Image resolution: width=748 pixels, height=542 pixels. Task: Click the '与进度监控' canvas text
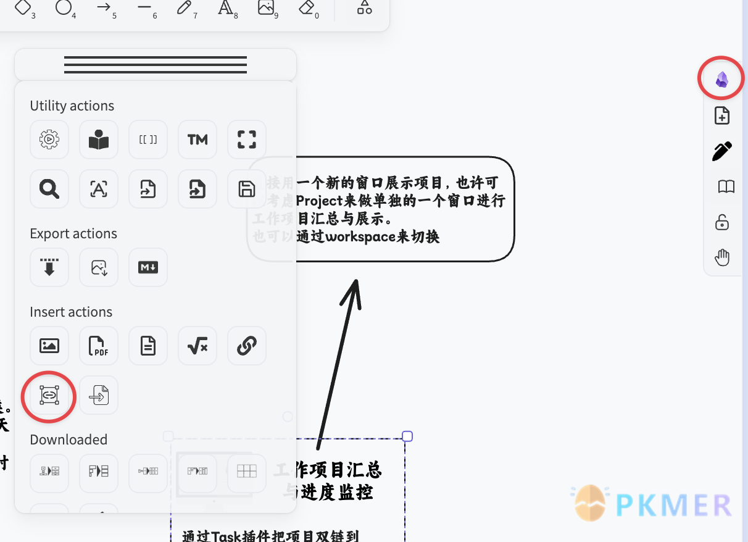(327, 492)
